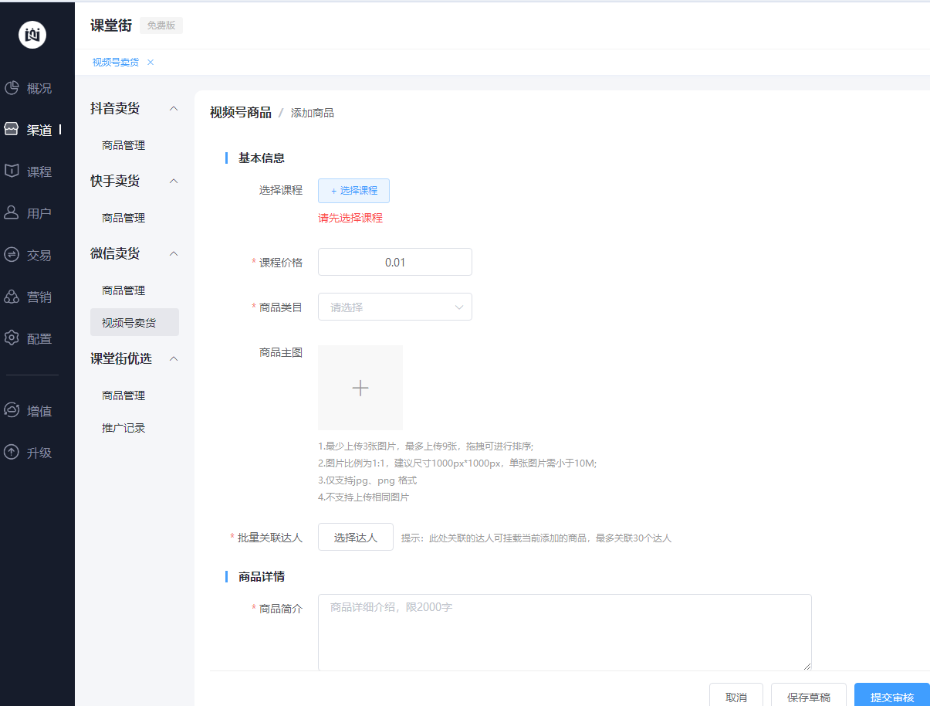This screenshot has height=706, width=930.
Task: Click the 选择达人 button
Action: pyautogui.click(x=356, y=538)
